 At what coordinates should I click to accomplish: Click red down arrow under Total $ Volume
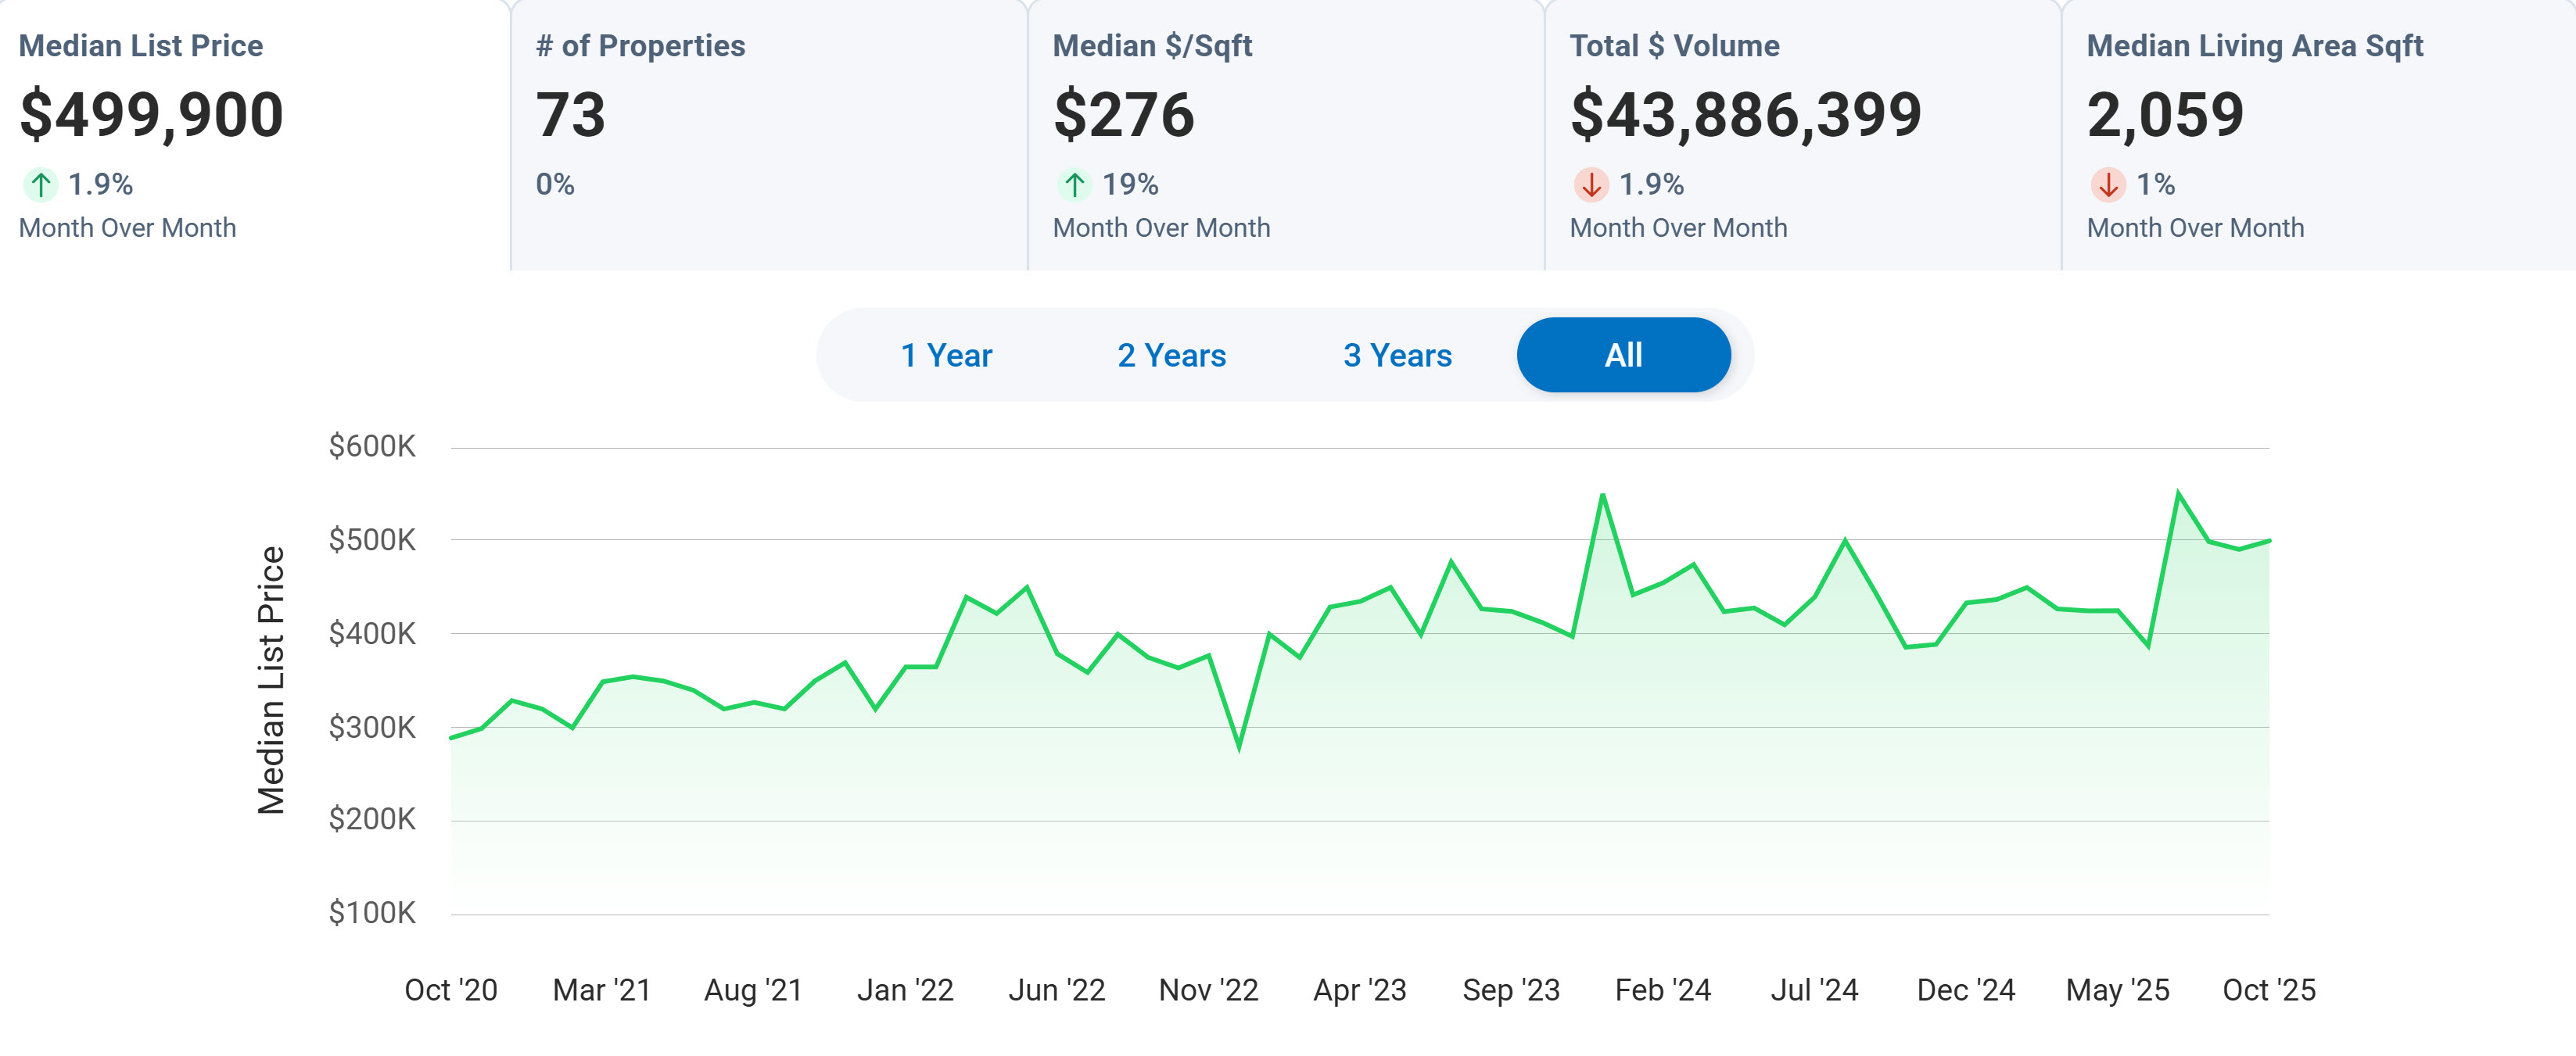coord(1591,184)
